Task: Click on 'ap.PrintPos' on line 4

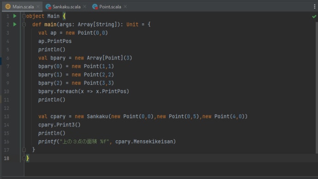Action: pyautogui.click(x=55, y=41)
